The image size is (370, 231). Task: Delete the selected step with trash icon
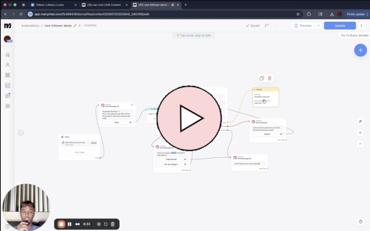click(x=269, y=78)
